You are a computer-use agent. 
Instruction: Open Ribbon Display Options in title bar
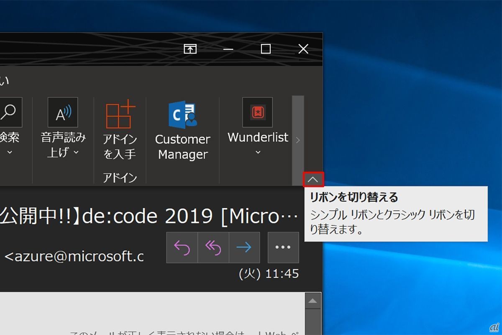(190, 49)
